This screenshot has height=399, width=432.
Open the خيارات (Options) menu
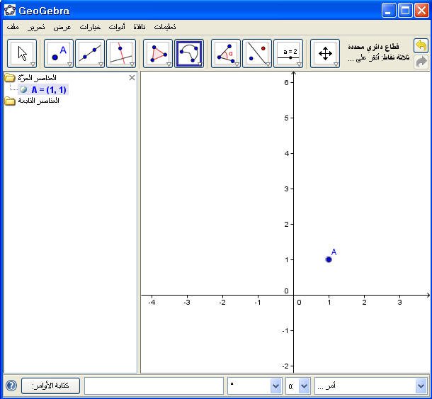click(90, 27)
